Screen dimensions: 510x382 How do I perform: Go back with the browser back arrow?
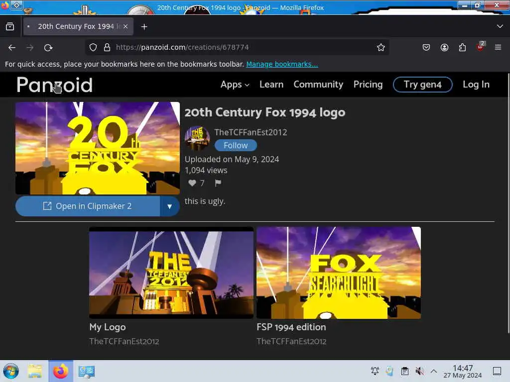12,48
